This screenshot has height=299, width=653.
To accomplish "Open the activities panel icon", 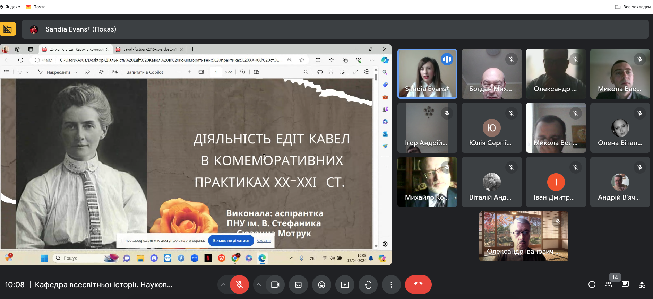I will tap(642, 284).
